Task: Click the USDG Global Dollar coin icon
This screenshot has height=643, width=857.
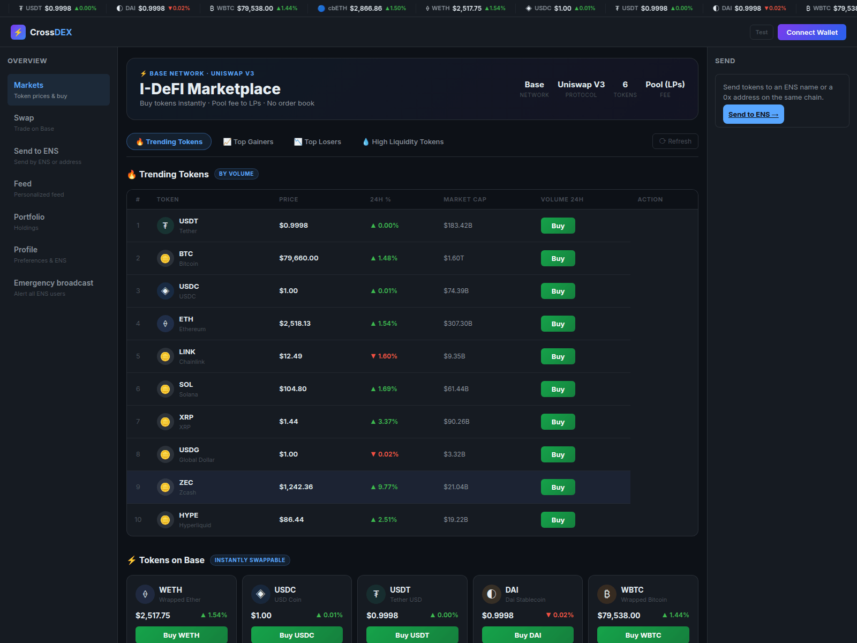Action: coord(166,454)
